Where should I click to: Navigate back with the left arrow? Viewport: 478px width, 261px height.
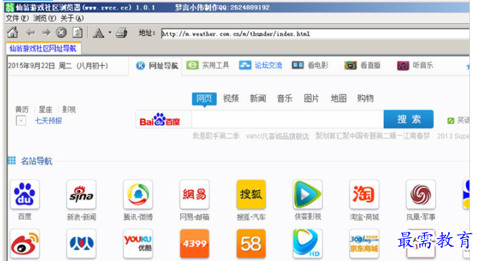[30, 32]
